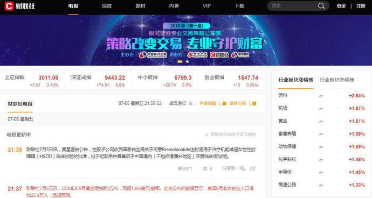Click the trend chart icon beside 半导体
The height and width of the screenshot is (198, 372).
point(321,172)
